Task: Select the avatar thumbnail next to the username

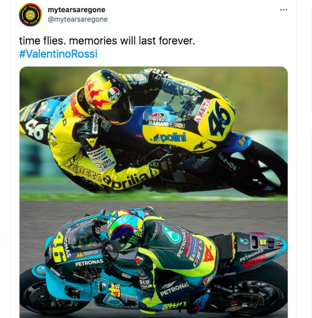Action: point(29,15)
